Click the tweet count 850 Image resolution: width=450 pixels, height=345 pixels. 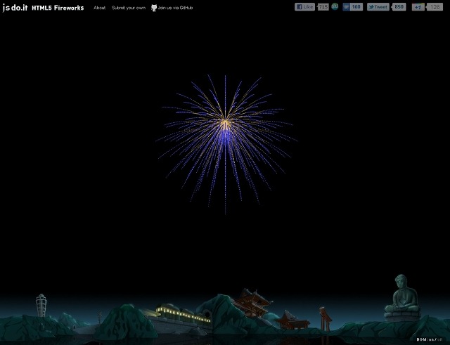click(x=399, y=7)
